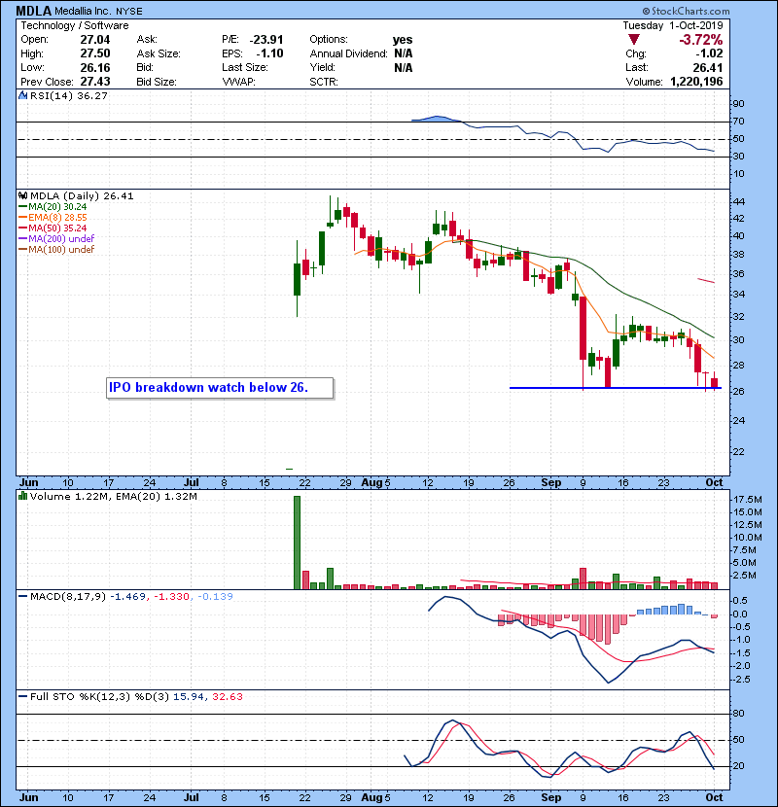778x807 pixels.
Task: Click the Annual Dividend N/A value
Action: tap(404, 53)
